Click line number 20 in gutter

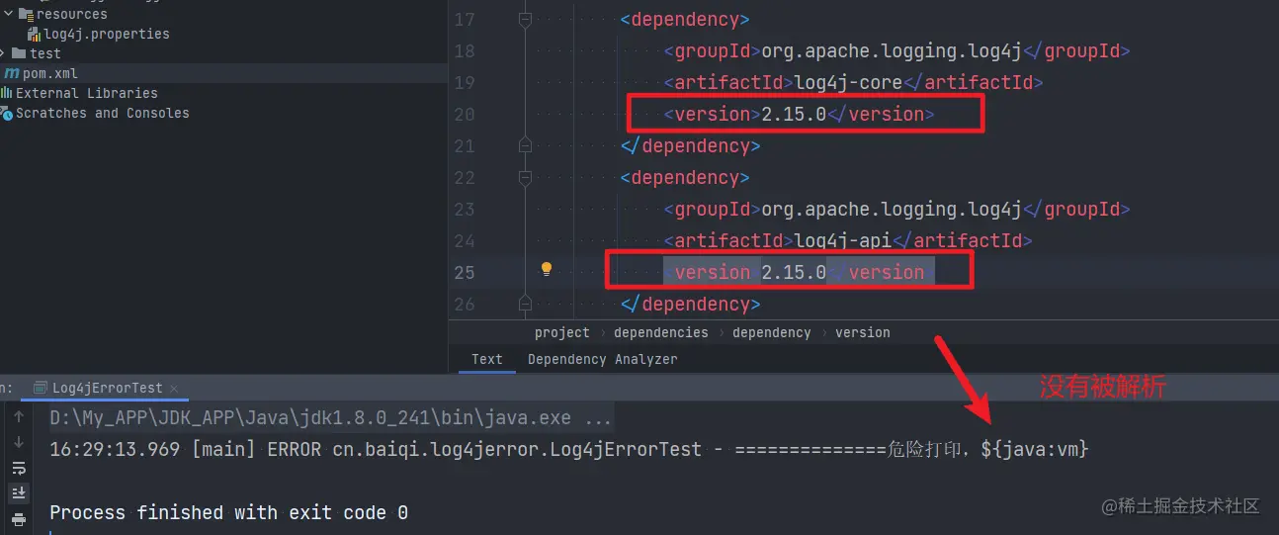pos(465,114)
